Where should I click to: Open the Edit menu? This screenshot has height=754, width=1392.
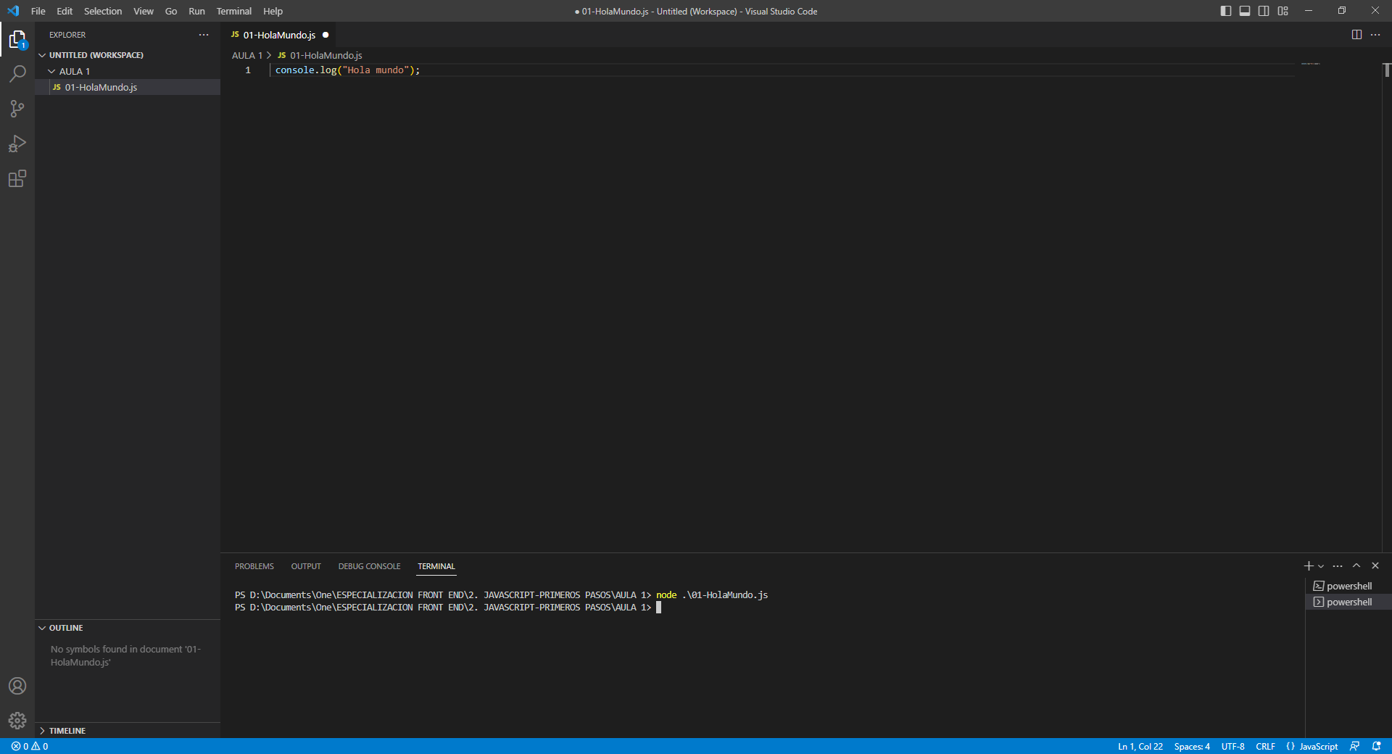(x=65, y=11)
